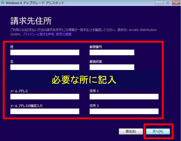Click the Windows 8 アップグレード アシスタント title text
This screenshot has width=181, height=141.
click(x=35, y=3)
